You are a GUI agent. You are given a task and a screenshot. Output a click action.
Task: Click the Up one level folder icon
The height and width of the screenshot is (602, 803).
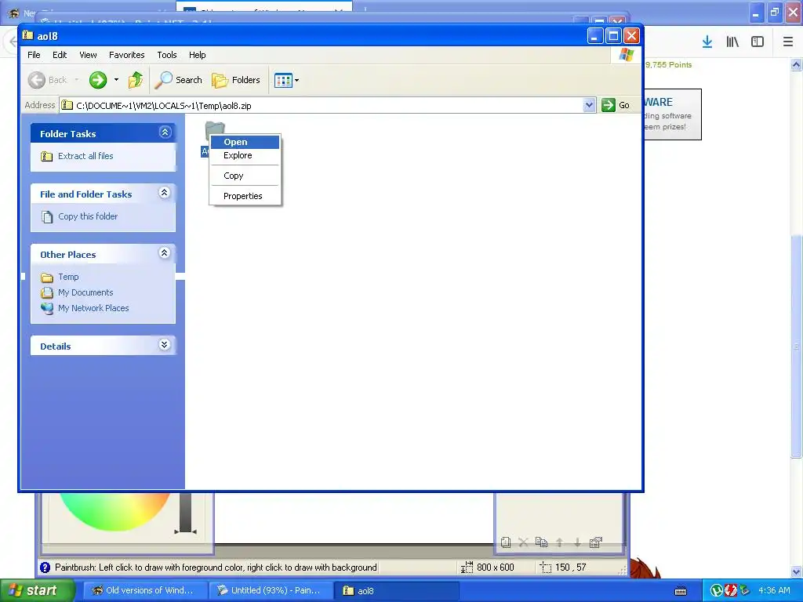[x=136, y=80]
